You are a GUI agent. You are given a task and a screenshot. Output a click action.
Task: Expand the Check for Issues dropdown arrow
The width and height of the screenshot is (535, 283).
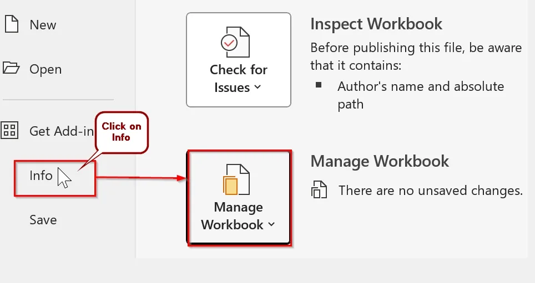pyautogui.click(x=258, y=87)
